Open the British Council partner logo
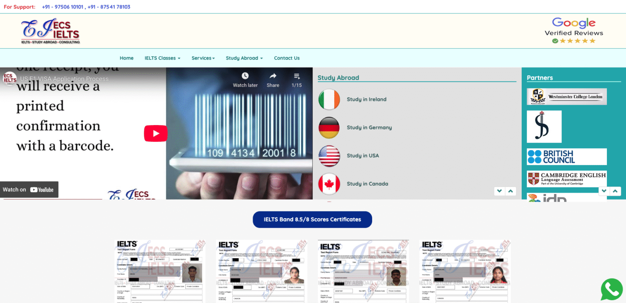The image size is (626, 303). (x=566, y=156)
